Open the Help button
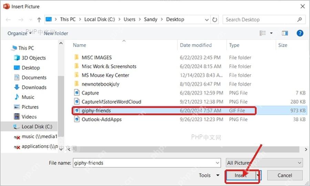Viewport: 310px width, 186px height. point(300,33)
